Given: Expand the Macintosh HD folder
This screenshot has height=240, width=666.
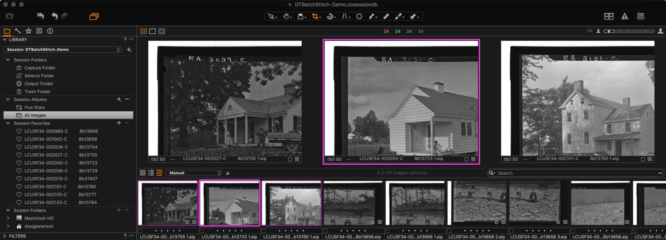Looking at the screenshot, I should pos(8,218).
